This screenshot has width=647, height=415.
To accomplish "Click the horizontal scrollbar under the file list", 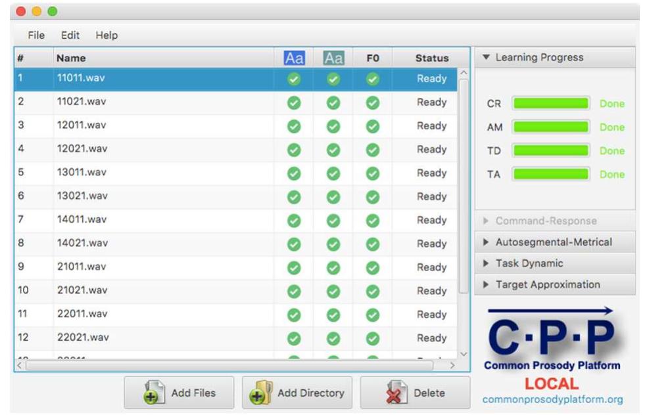I will (x=229, y=366).
